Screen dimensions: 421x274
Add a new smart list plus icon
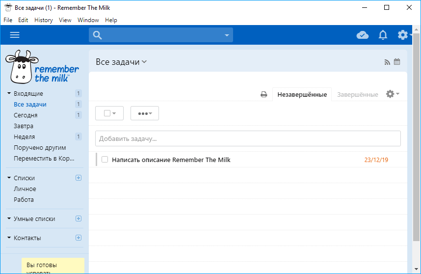coord(79,219)
